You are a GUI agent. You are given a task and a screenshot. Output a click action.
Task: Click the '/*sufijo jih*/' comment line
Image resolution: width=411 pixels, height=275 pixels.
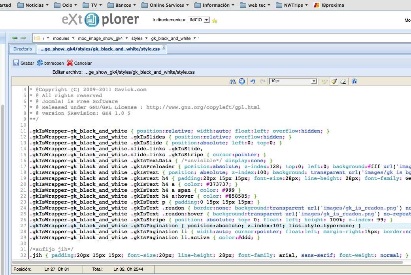pos(51,249)
